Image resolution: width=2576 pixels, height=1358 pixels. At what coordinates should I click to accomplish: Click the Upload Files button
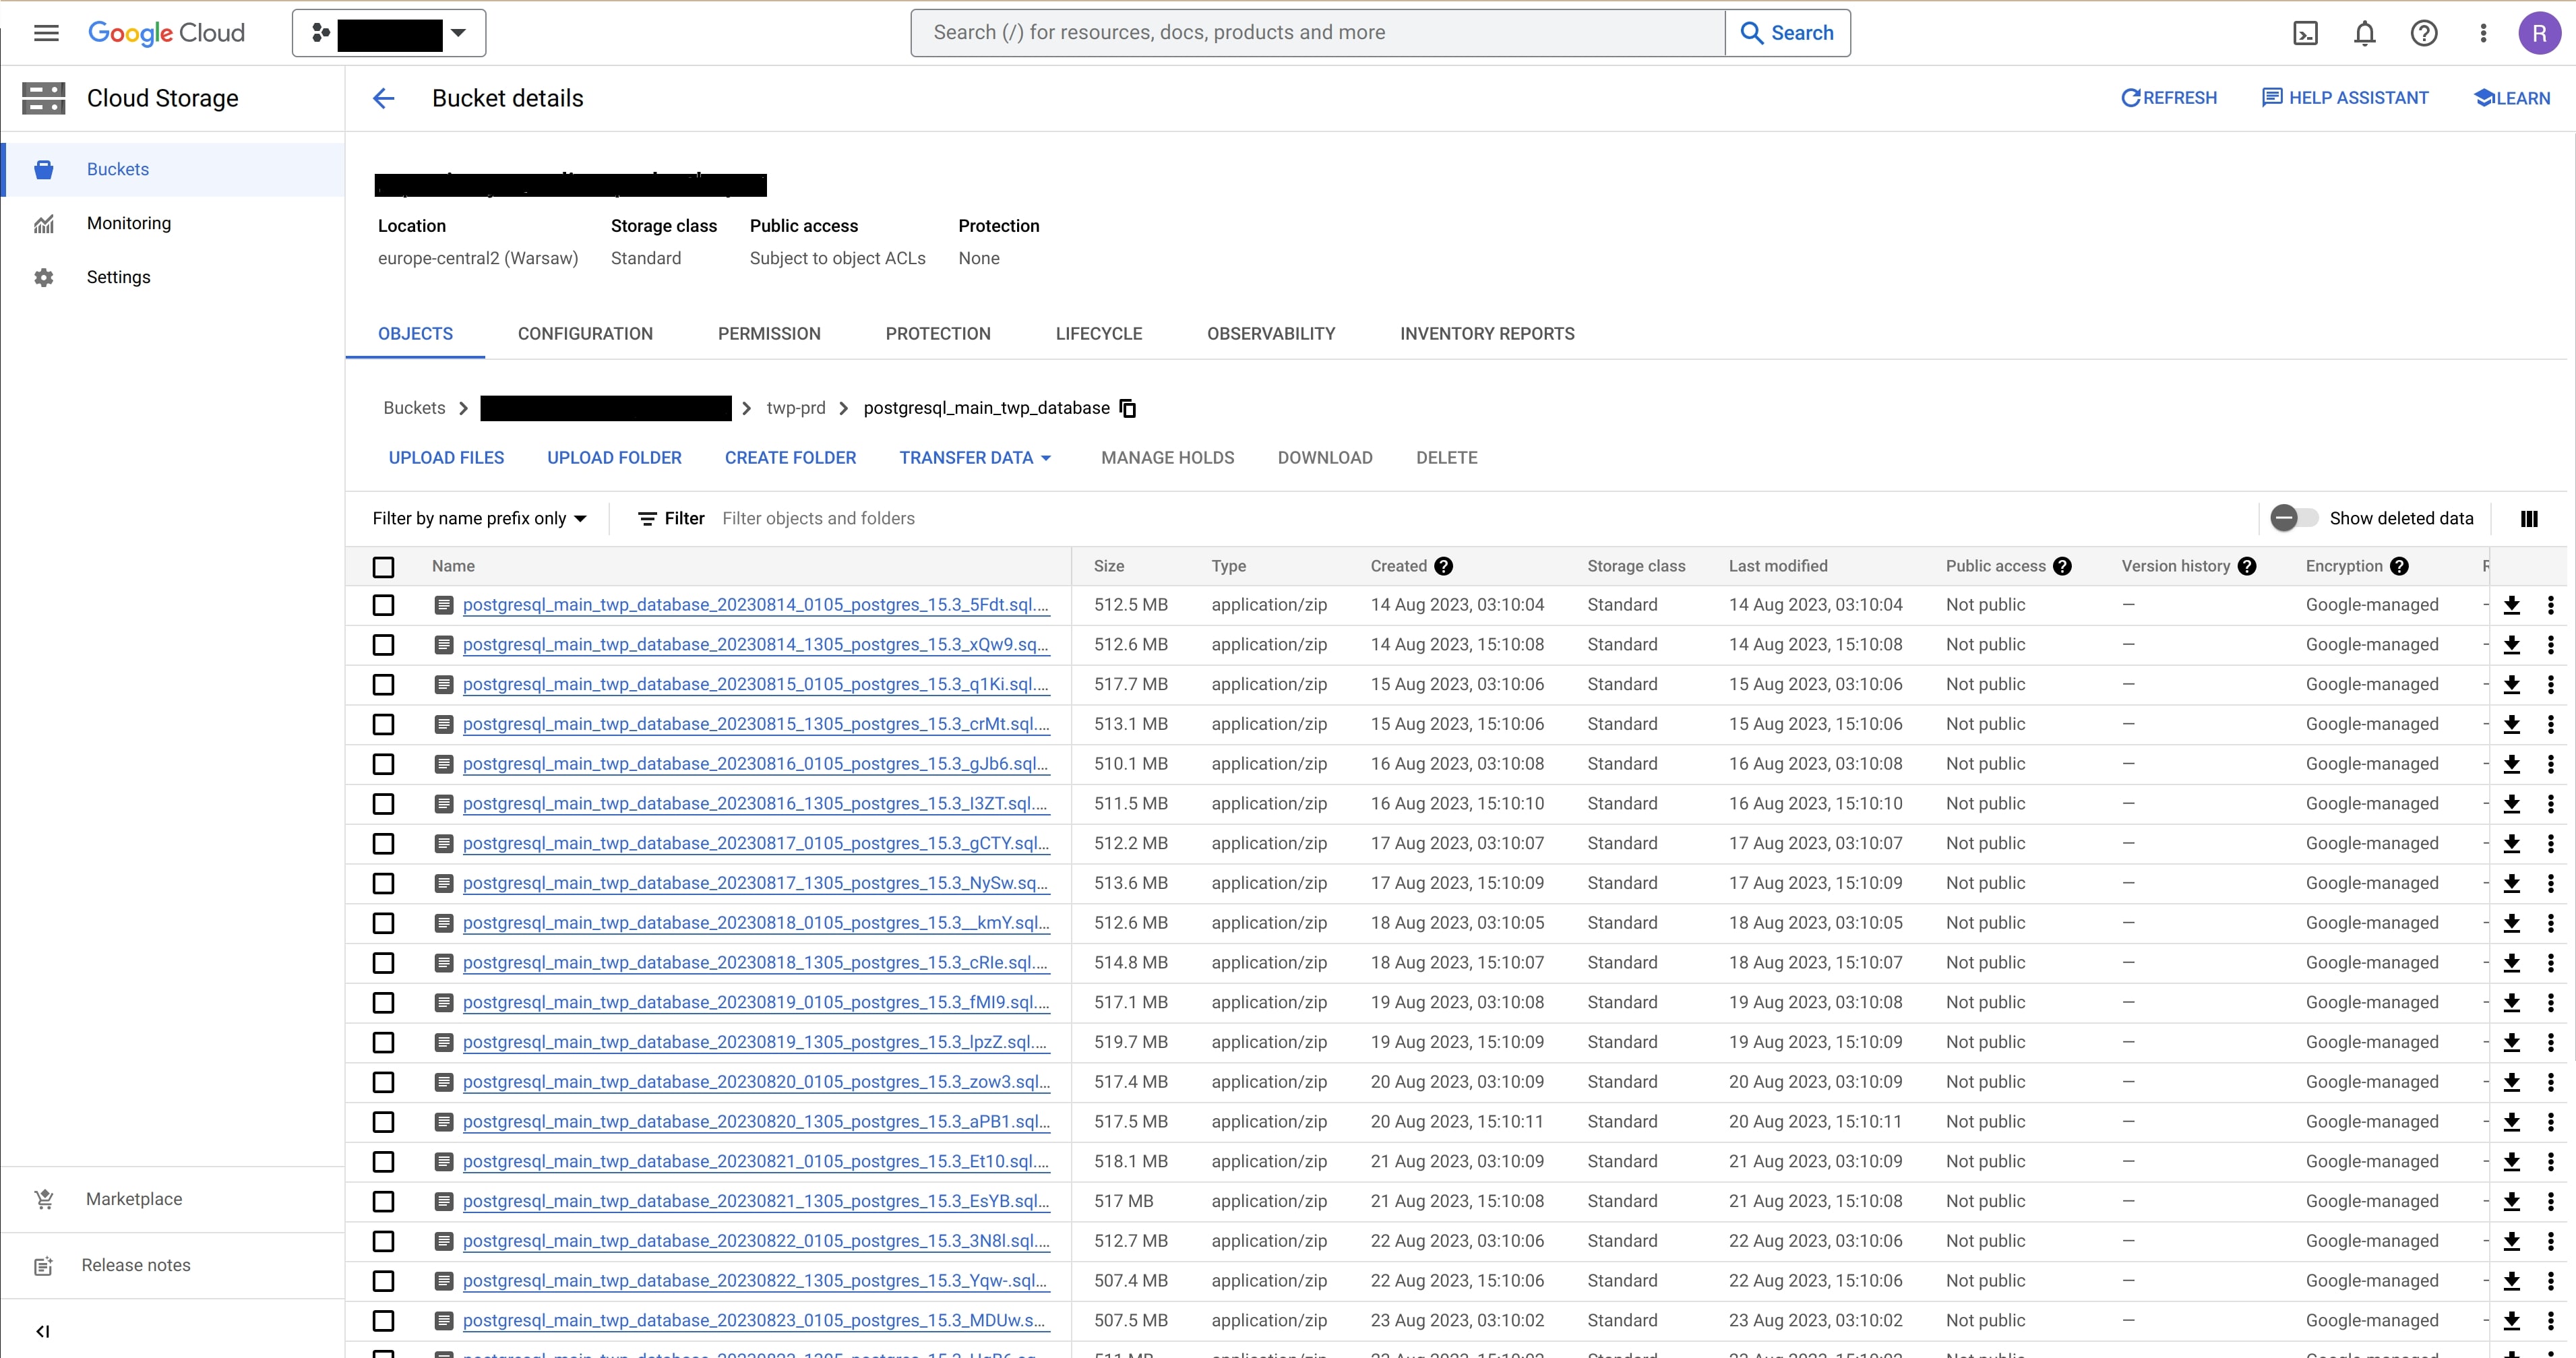pyautogui.click(x=446, y=458)
